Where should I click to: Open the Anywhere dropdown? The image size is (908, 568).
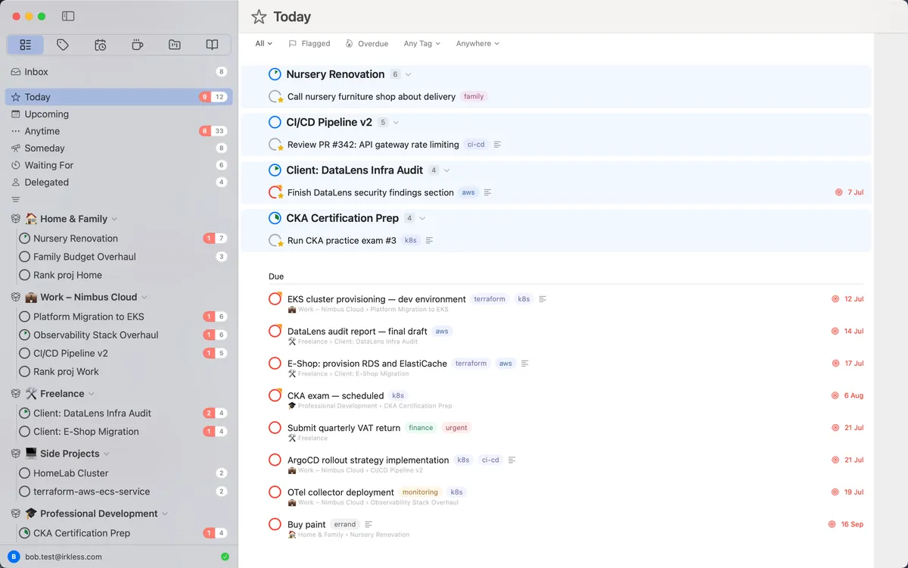(477, 44)
